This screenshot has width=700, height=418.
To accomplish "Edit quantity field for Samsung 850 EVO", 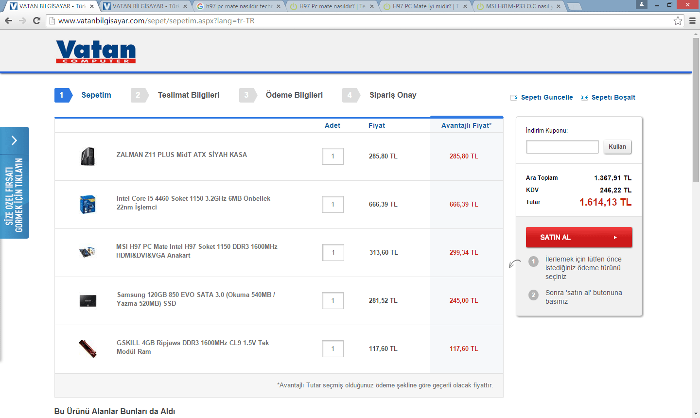I will (x=333, y=301).
